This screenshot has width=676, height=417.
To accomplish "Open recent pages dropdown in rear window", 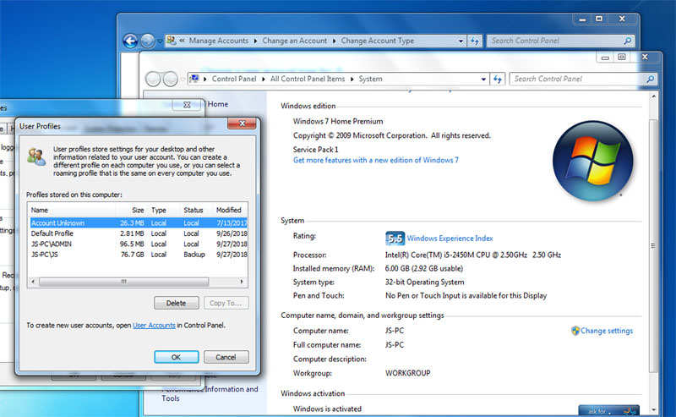I will pos(160,41).
